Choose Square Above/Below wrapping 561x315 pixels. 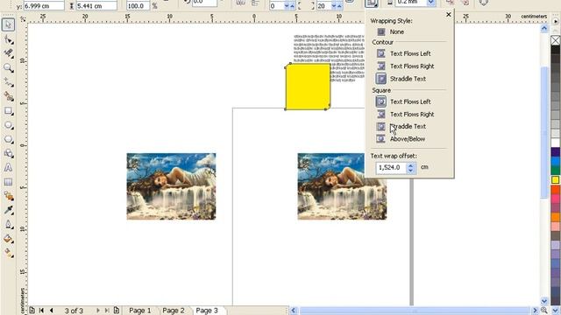click(401, 139)
